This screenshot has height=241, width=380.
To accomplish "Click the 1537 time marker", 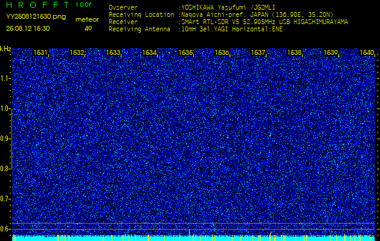I will click(x=258, y=52).
